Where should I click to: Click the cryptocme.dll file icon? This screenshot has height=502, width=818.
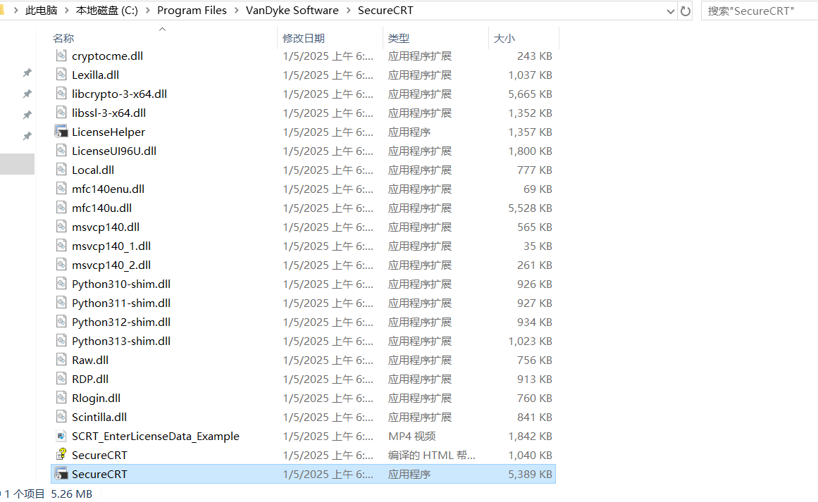(x=61, y=55)
